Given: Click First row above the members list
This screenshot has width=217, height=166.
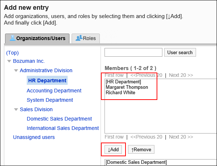Looking at the screenshot, I should 114,75.
